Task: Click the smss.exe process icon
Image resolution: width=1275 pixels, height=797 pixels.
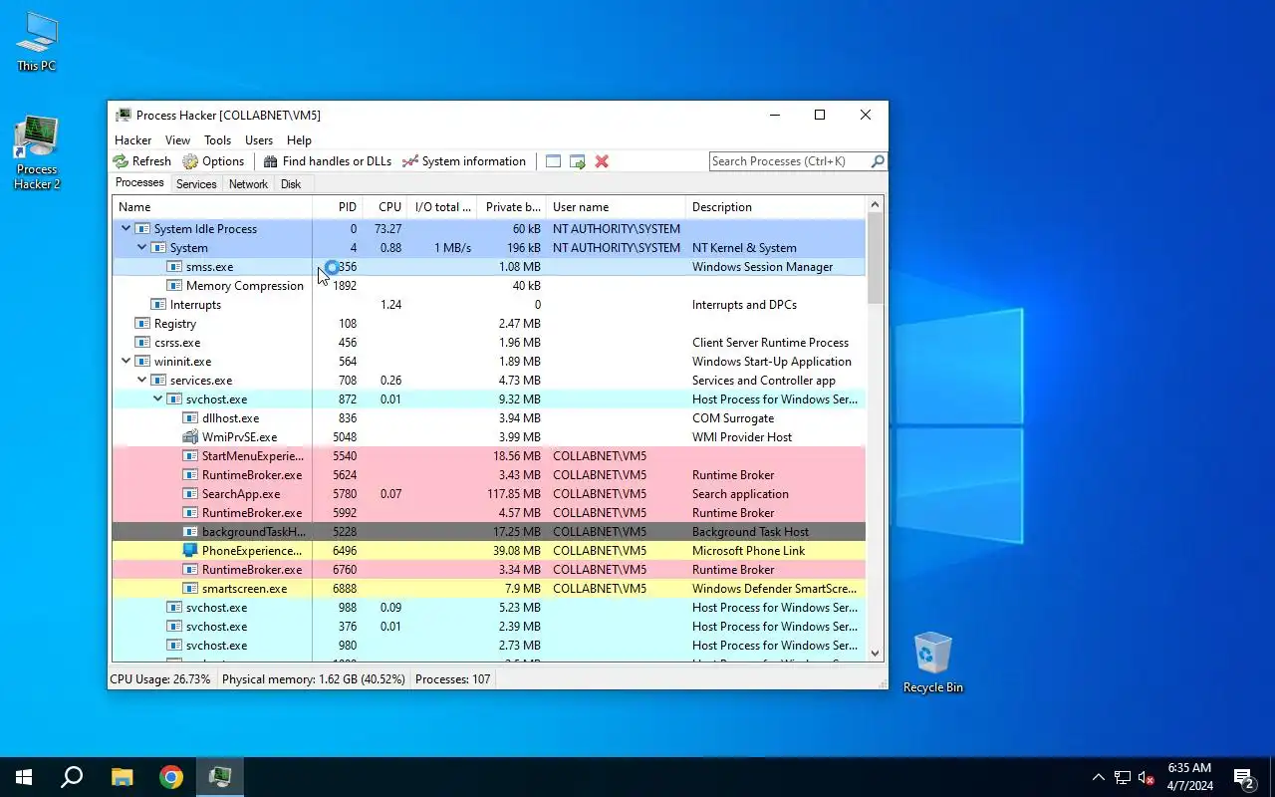Action: [174, 267]
